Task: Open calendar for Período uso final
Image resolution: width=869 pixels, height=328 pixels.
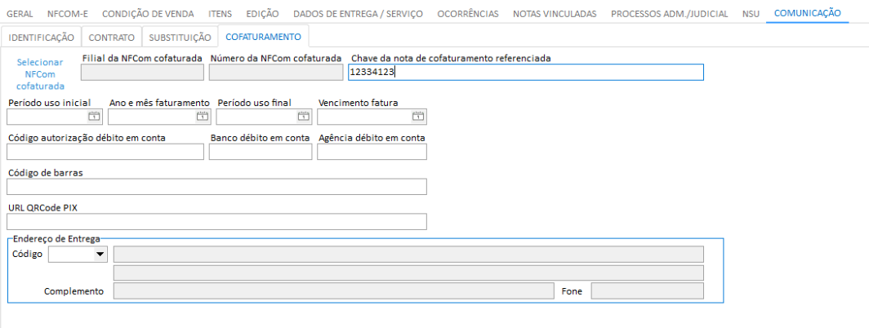Action: click(x=304, y=117)
